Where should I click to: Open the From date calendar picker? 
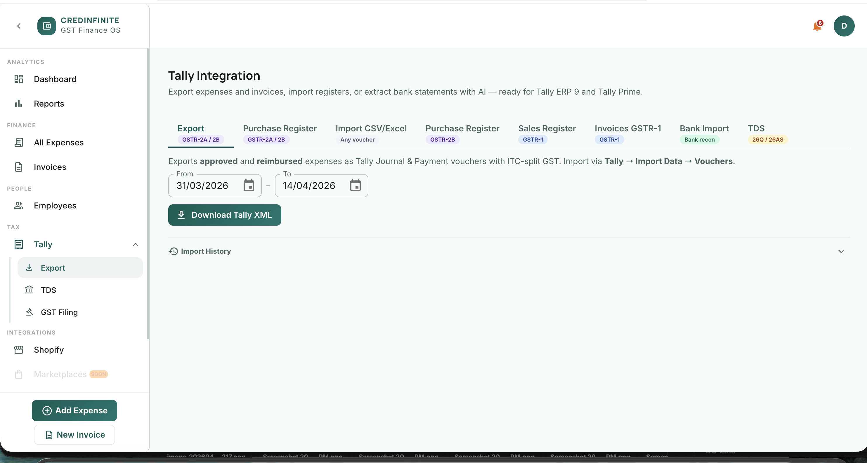coord(249,185)
